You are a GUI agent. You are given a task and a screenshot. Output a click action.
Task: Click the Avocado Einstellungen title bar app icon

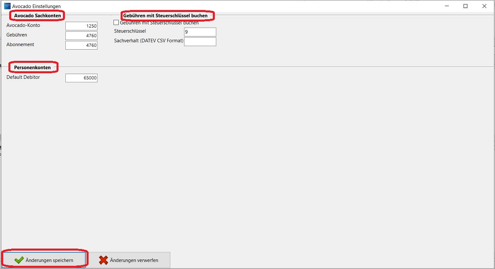(7, 6)
